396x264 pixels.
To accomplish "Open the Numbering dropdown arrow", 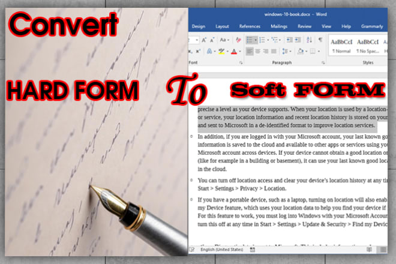I will point(268,40).
